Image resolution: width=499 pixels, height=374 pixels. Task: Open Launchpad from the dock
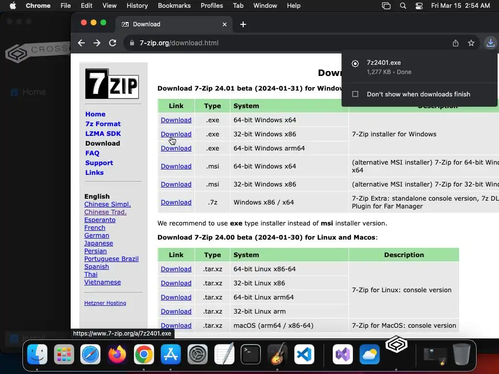coord(64,355)
